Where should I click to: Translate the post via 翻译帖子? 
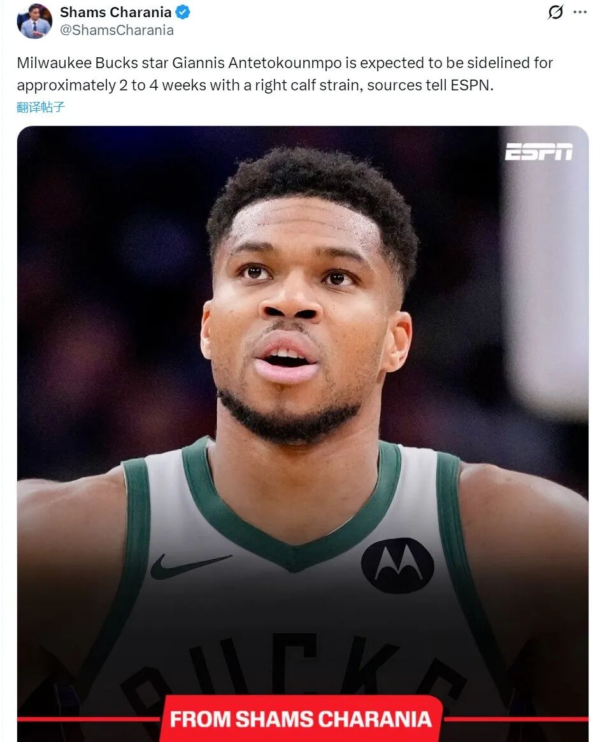[x=41, y=108]
